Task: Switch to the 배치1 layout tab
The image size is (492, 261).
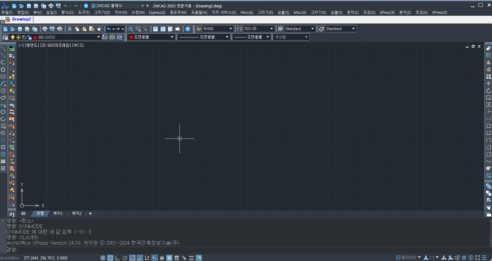Action: tap(58, 213)
